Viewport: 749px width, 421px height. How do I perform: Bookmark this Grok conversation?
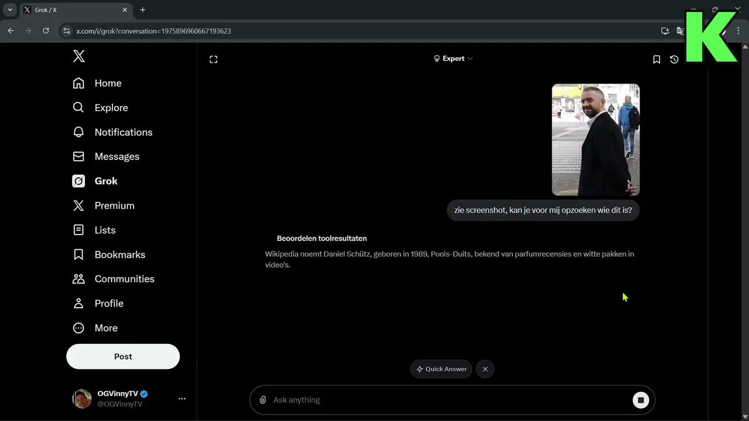coord(657,59)
